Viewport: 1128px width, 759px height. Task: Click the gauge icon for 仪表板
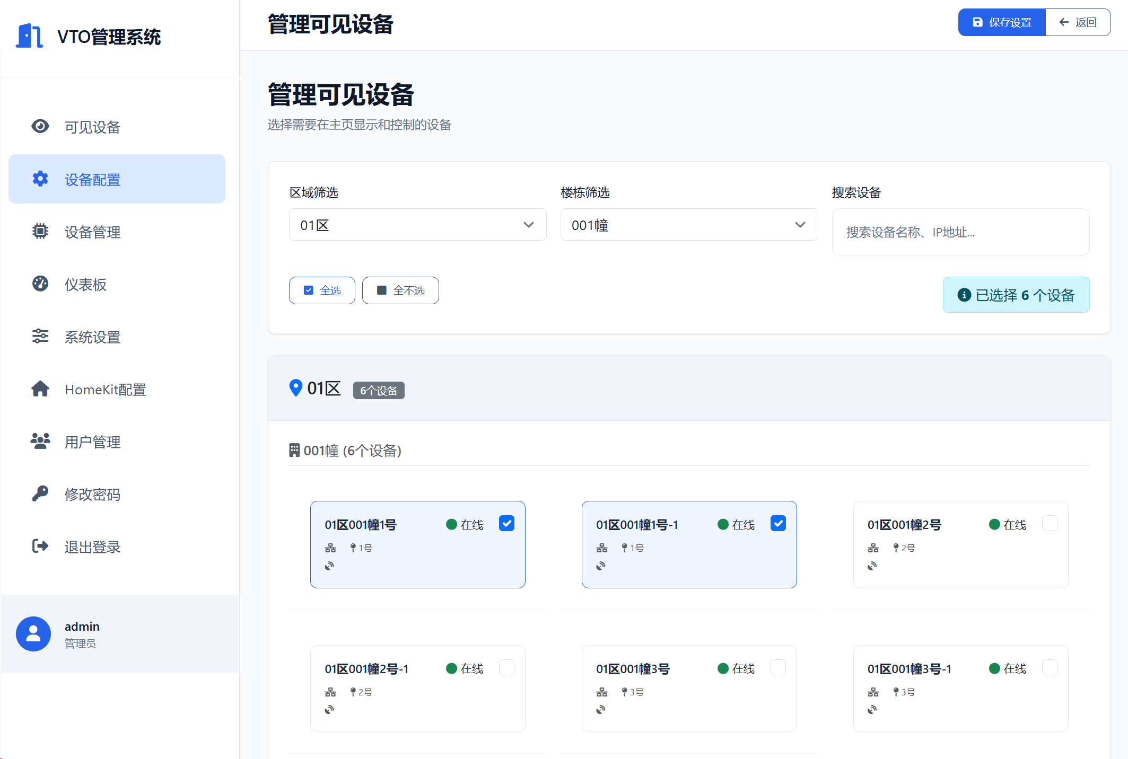(x=40, y=284)
